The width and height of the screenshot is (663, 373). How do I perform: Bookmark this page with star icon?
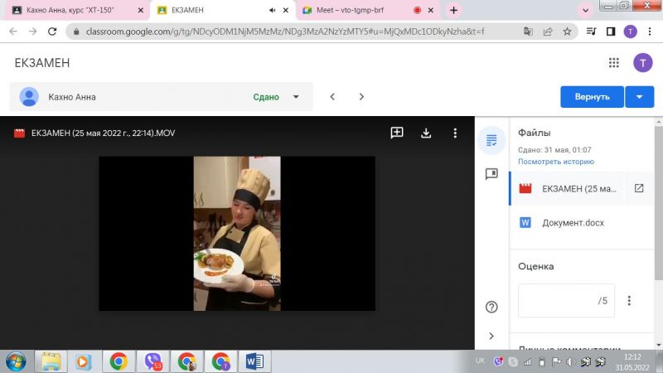(x=567, y=31)
